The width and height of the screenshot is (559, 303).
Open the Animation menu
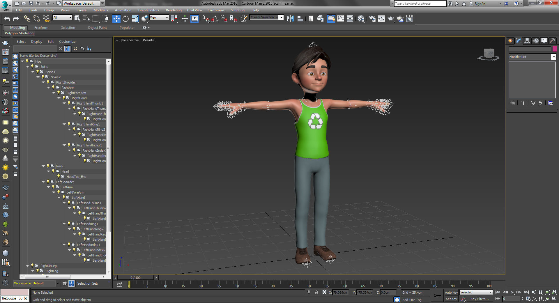pos(123,10)
